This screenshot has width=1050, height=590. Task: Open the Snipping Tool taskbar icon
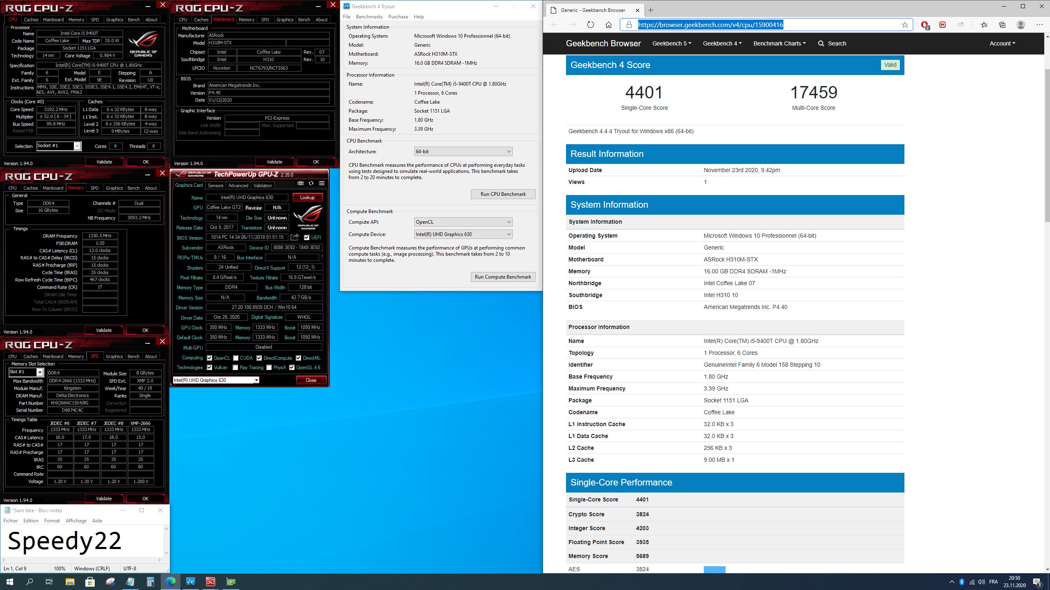[110, 582]
